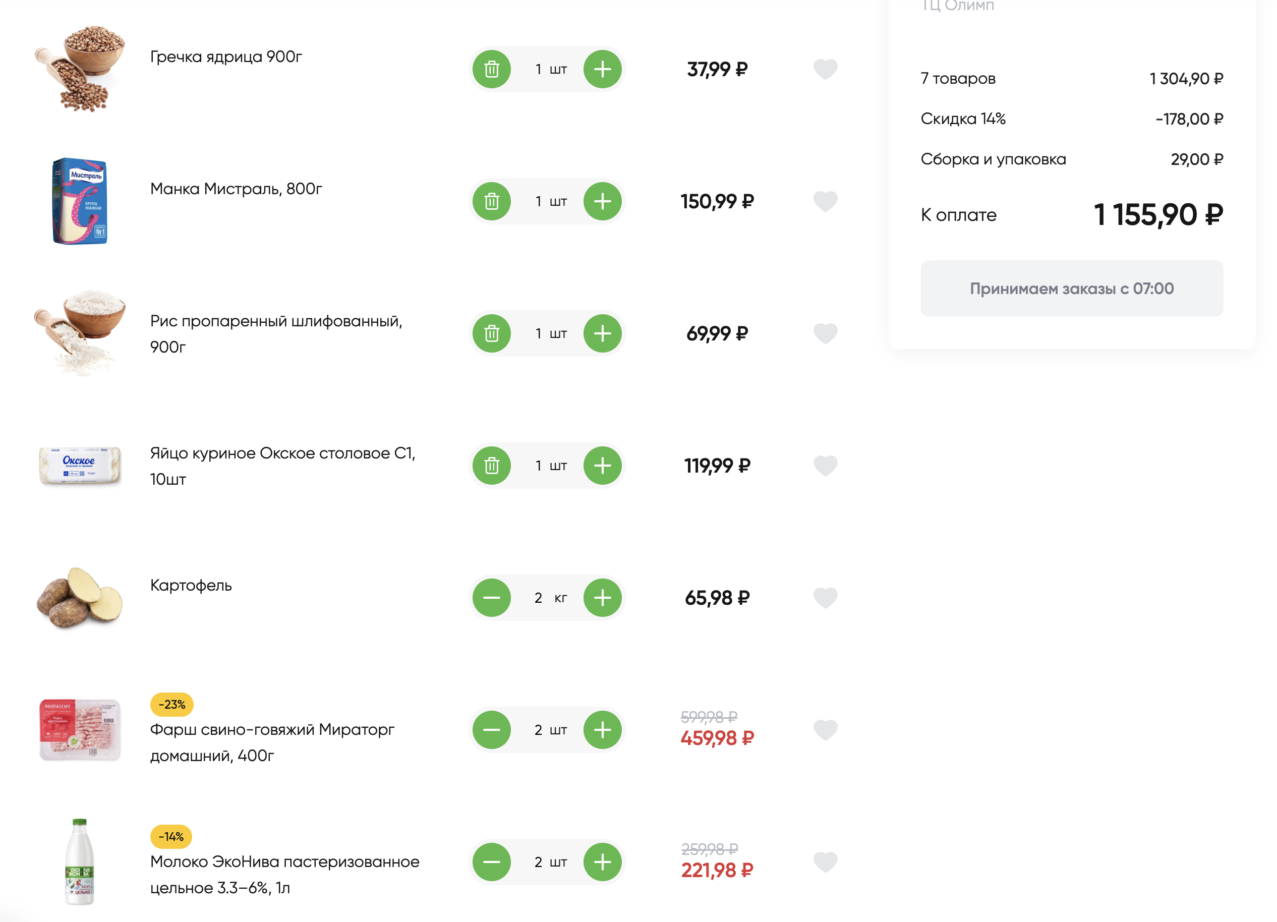The image size is (1277, 922).
Task: Reduce Фарш Мираторг quantity
Action: [492, 730]
